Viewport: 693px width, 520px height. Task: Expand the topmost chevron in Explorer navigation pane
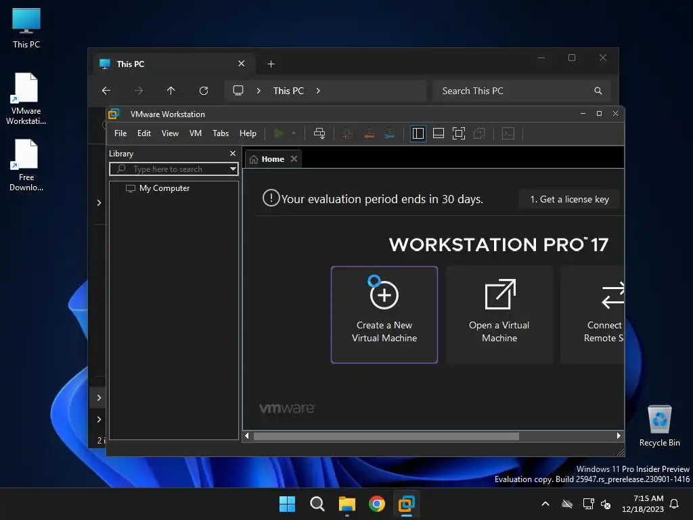tap(99, 202)
